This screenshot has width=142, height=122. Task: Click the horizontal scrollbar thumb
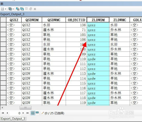click(26, 108)
